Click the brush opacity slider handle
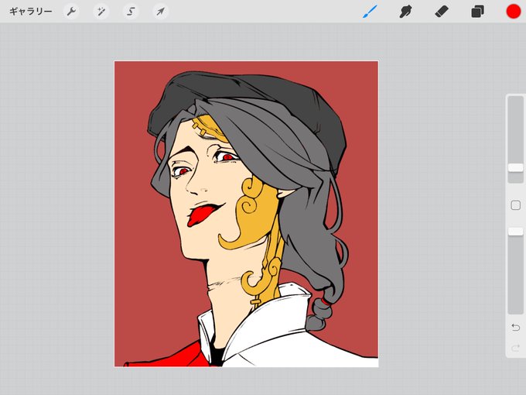Viewport: 526px width, 395px height. (516, 231)
